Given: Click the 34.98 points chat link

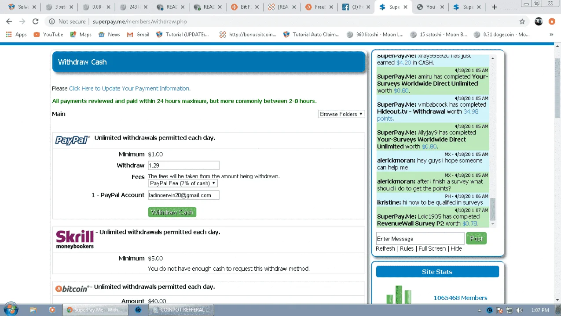Looking at the screenshot, I should click(x=428, y=115).
